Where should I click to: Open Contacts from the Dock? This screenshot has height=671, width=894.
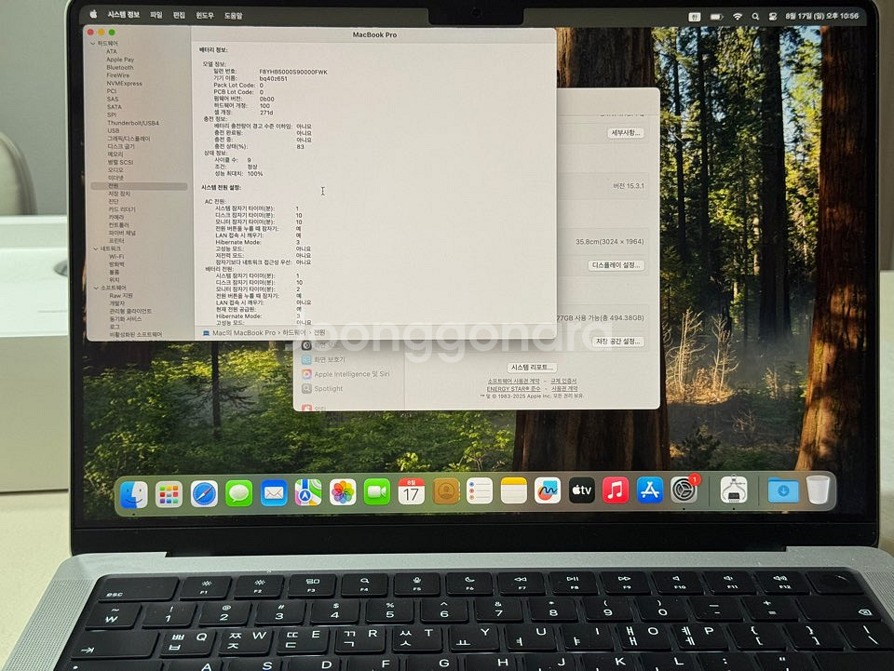pyautogui.click(x=446, y=491)
